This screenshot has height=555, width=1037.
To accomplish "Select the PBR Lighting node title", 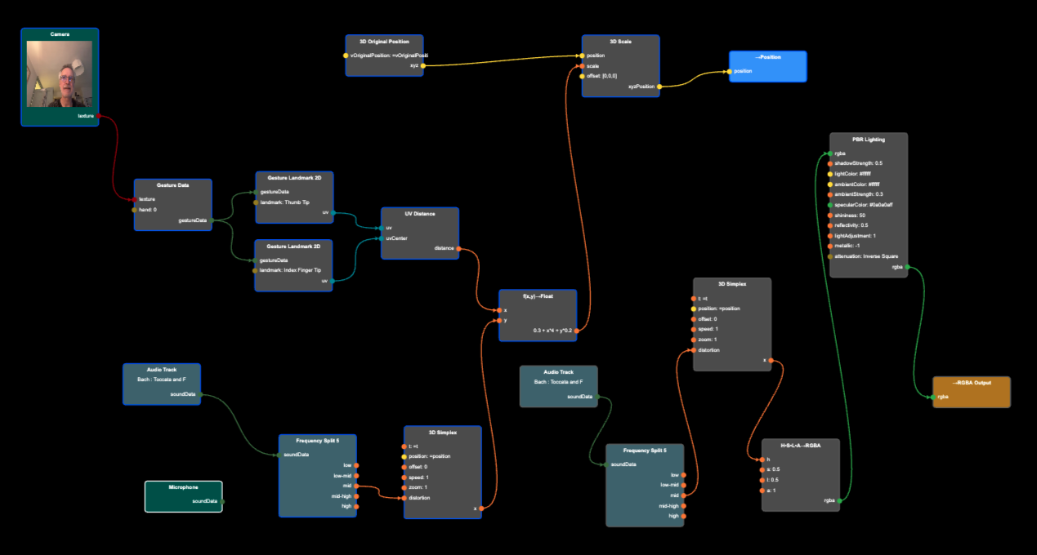I will click(868, 140).
